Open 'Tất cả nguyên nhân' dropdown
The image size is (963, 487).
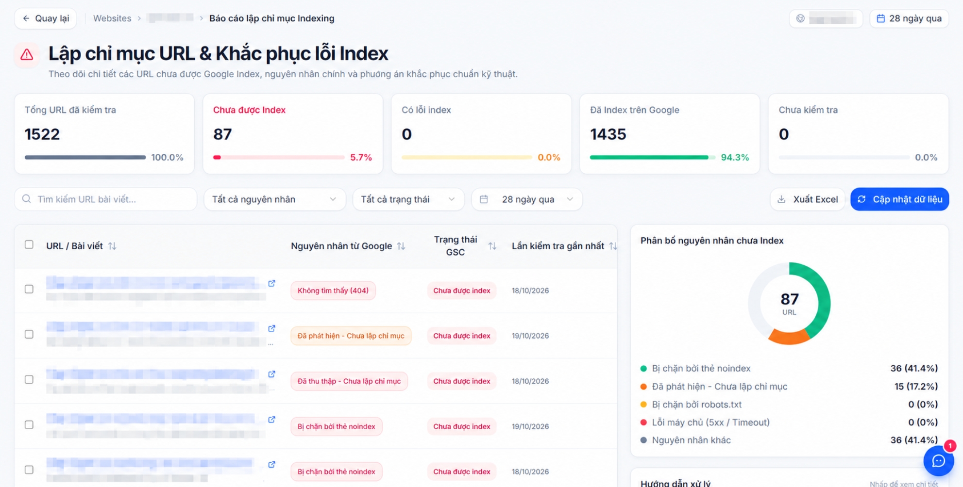tap(274, 199)
